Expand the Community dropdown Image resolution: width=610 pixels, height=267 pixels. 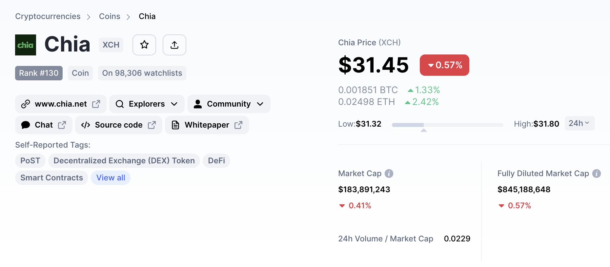(x=229, y=104)
